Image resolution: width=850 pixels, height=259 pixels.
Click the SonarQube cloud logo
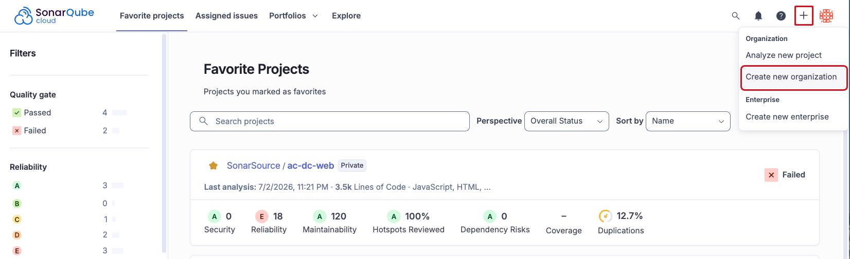[x=54, y=15]
